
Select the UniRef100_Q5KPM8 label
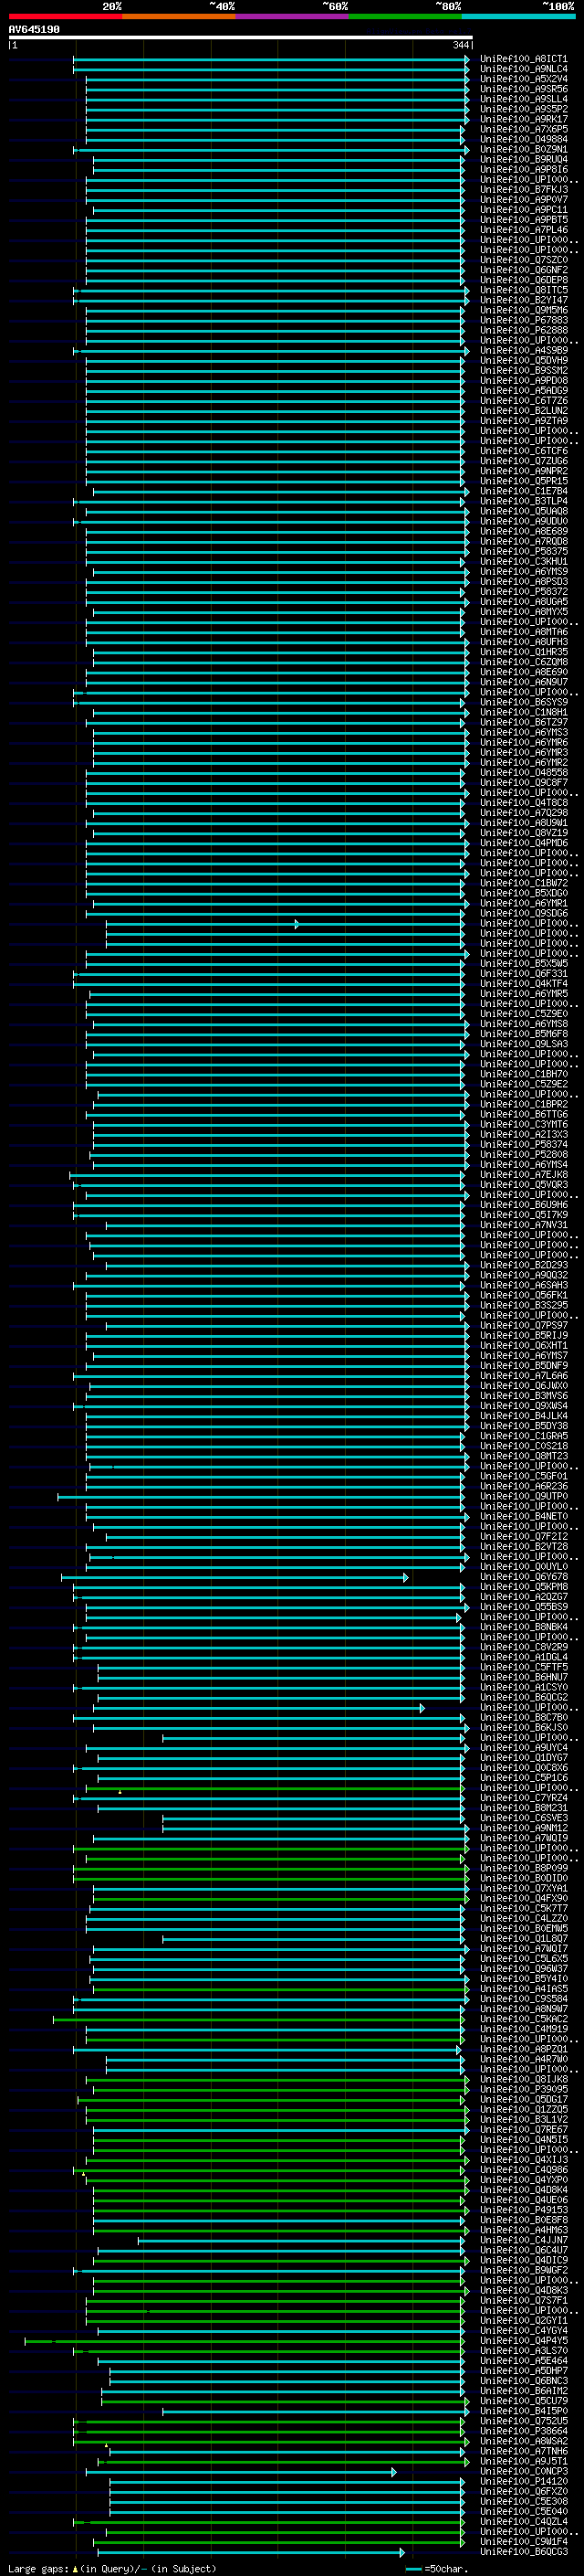[x=523, y=1587]
